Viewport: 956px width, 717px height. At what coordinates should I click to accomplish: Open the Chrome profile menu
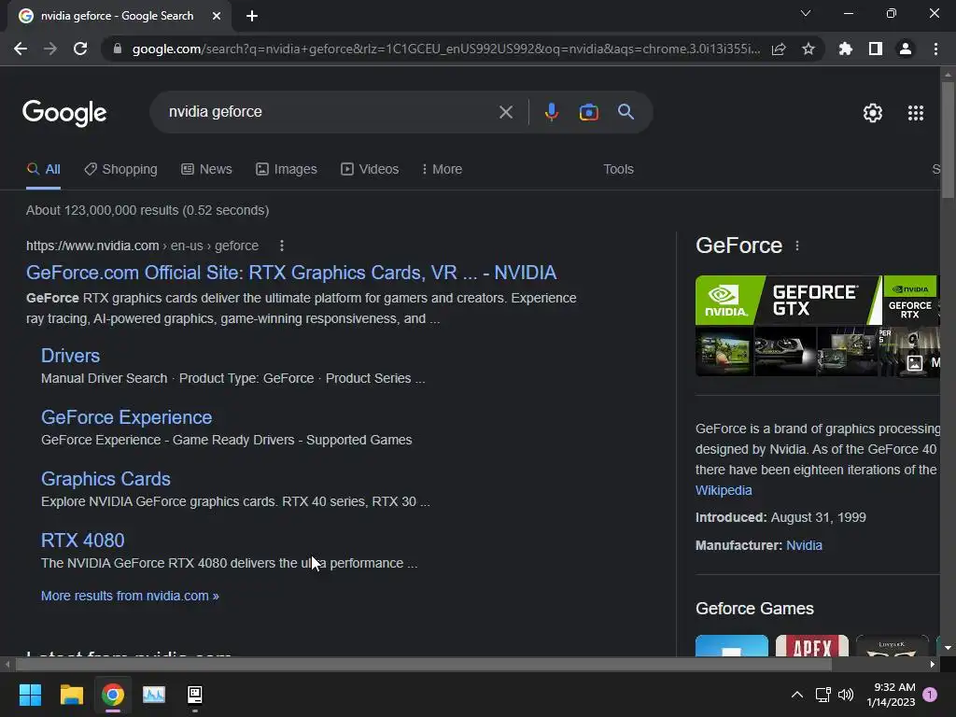906,49
